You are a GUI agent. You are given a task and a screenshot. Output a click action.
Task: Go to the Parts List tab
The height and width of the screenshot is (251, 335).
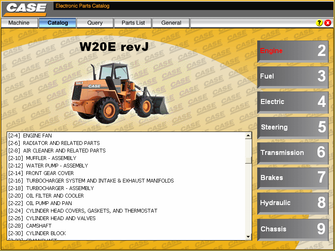pyautogui.click(x=133, y=23)
